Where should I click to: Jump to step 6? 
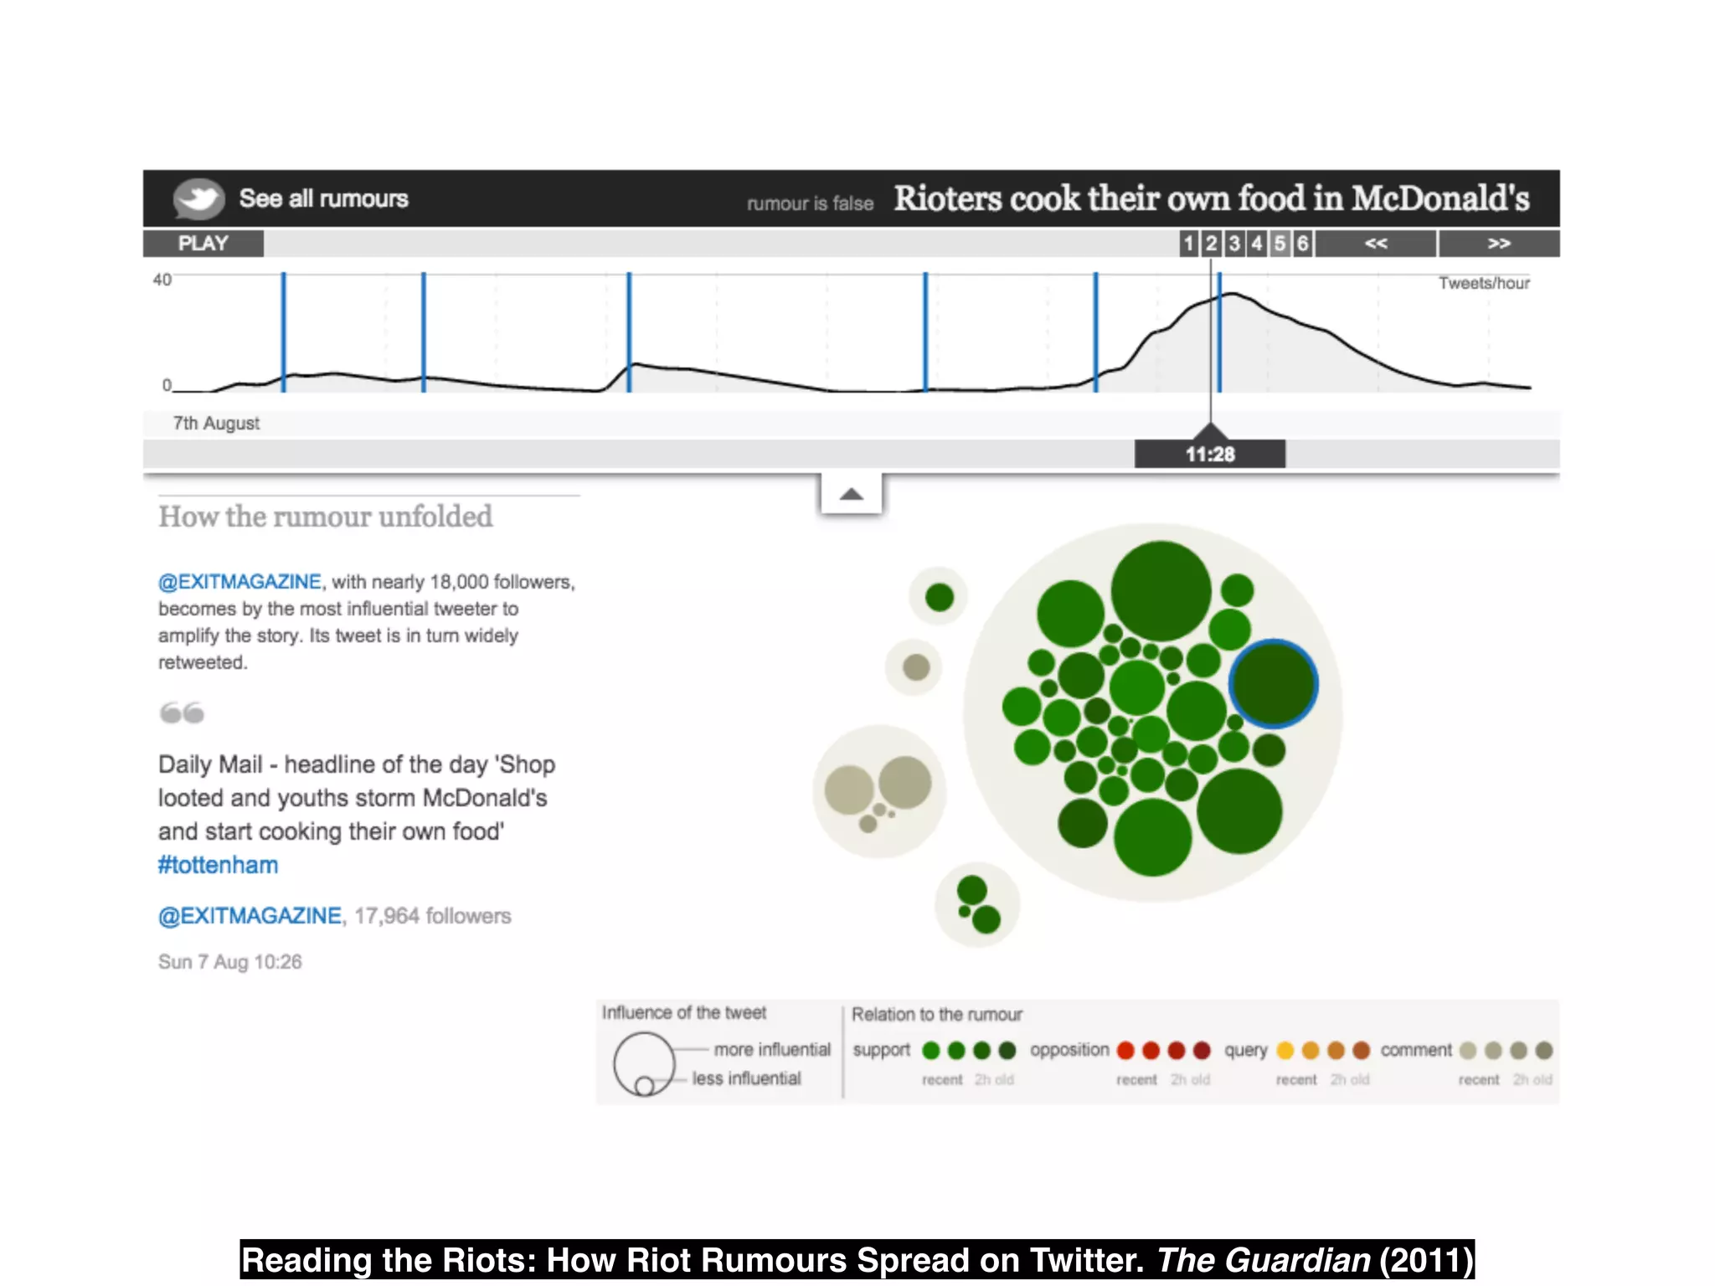coord(1302,244)
